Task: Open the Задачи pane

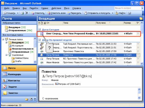Action: (19, 87)
